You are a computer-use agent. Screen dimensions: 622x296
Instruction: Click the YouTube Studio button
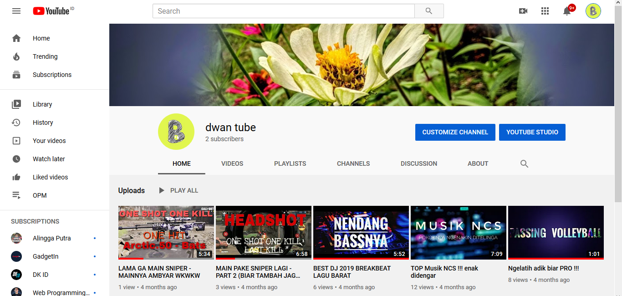(532, 132)
